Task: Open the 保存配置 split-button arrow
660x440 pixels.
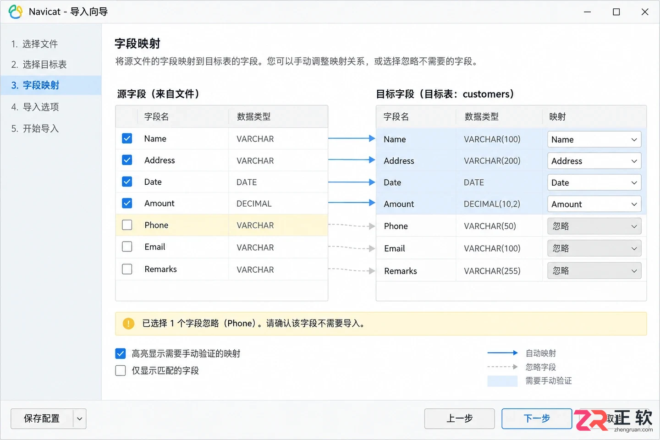Action: tap(80, 419)
